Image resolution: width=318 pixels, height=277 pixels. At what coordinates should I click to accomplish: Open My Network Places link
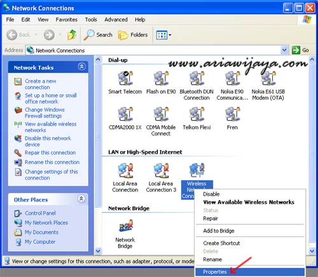(46, 223)
